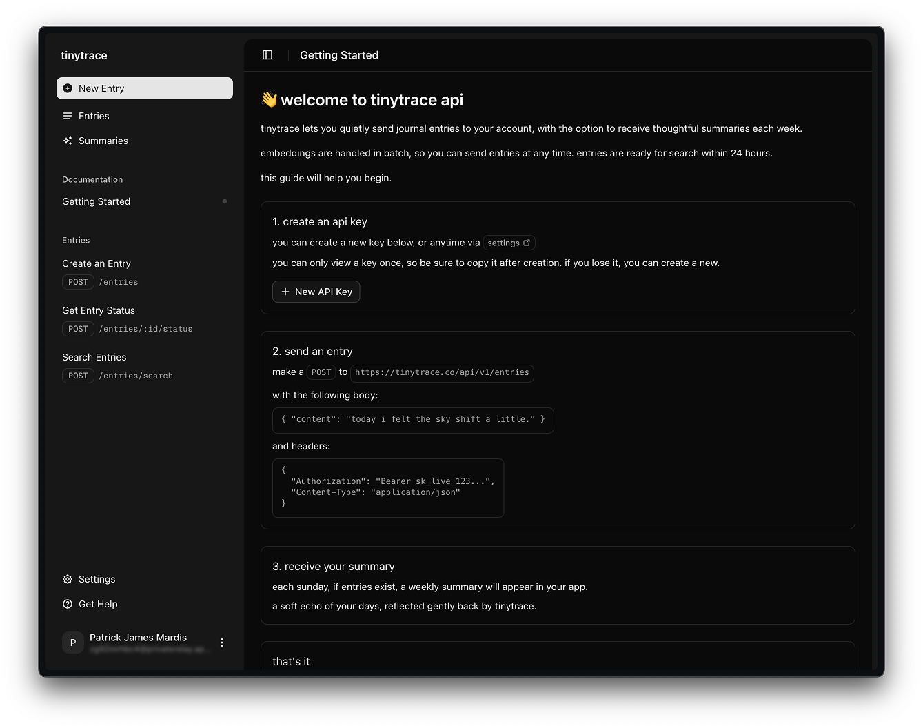The width and height of the screenshot is (923, 728).
Task: Click the P avatar for Patrick James Mardis
Action: click(73, 643)
